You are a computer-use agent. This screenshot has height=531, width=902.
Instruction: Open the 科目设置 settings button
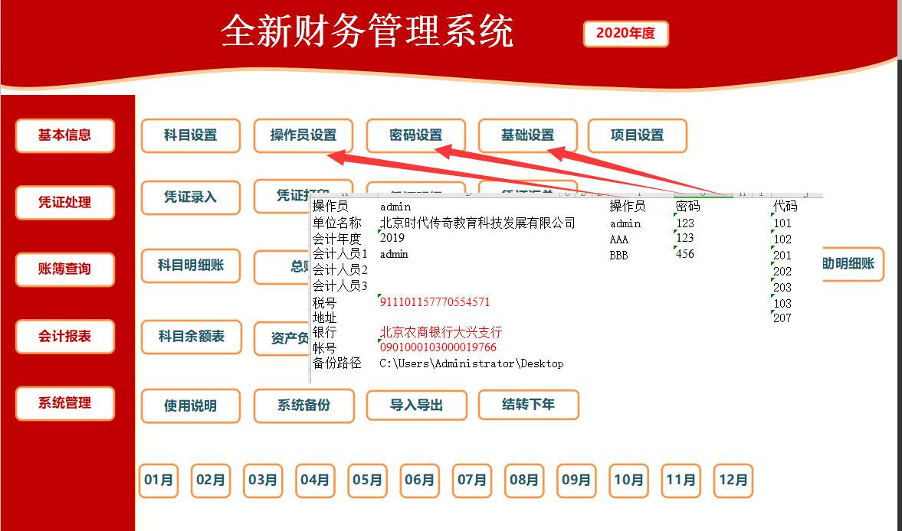[x=190, y=135]
